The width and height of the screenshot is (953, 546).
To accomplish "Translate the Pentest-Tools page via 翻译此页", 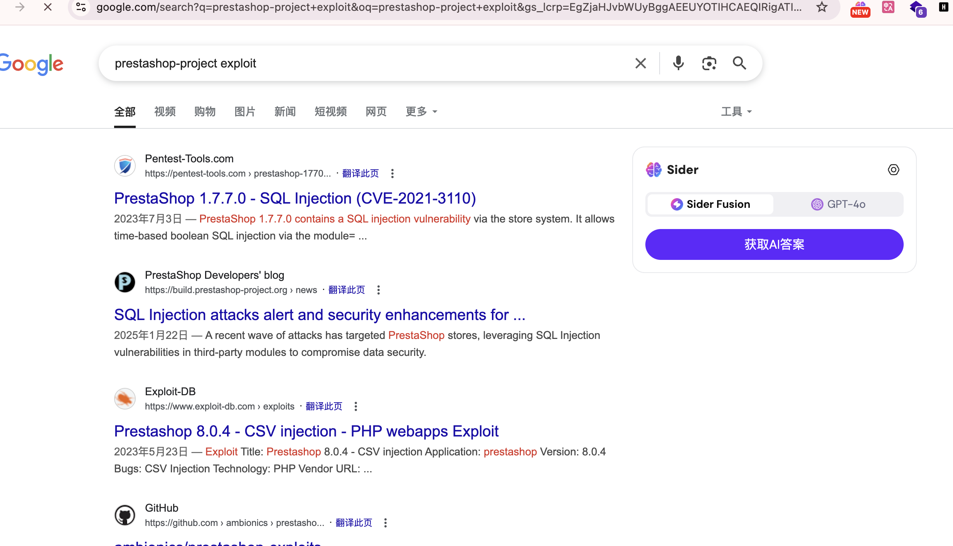I will click(x=360, y=174).
